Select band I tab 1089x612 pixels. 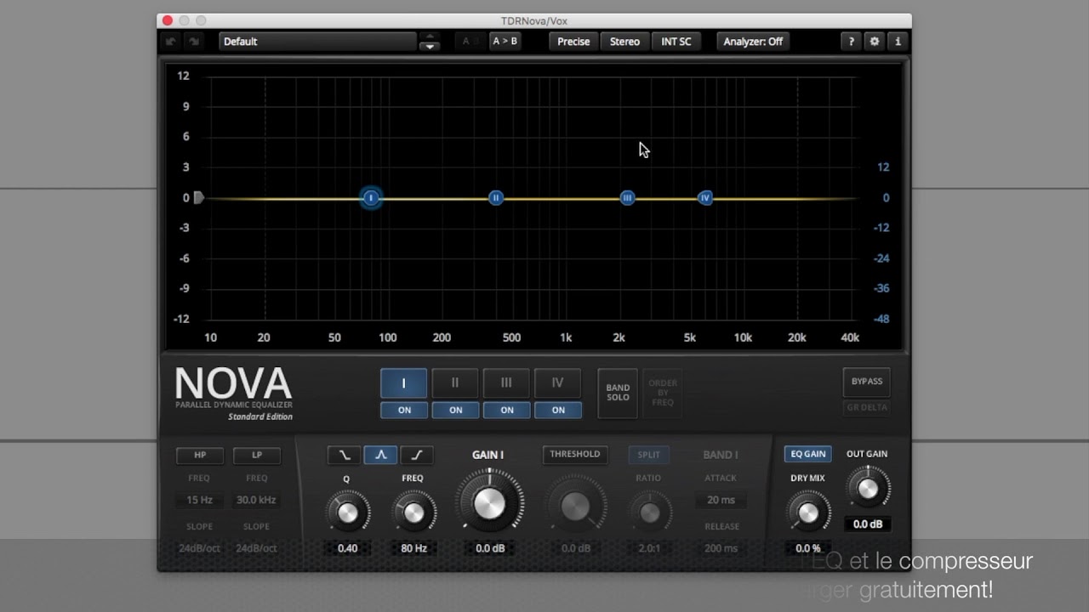(x=404, y=383)
